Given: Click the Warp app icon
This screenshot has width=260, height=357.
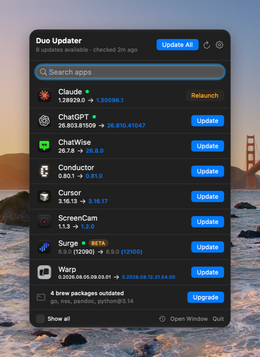Looking at the screenshot, I should 44,272.
